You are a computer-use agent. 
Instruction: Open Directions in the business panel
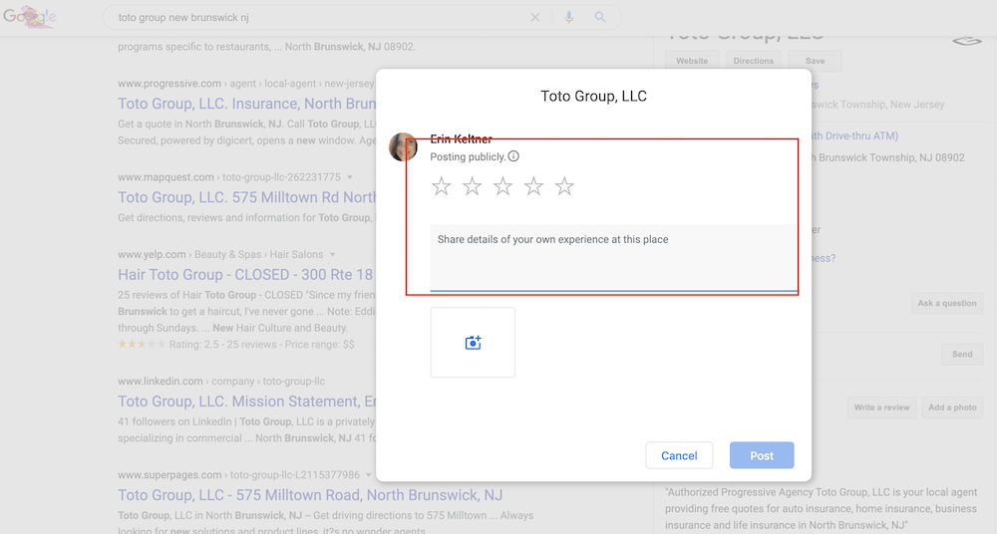(x=754, y=61)
